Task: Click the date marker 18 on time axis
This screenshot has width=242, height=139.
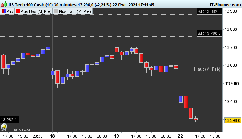Action: (52, 136)
